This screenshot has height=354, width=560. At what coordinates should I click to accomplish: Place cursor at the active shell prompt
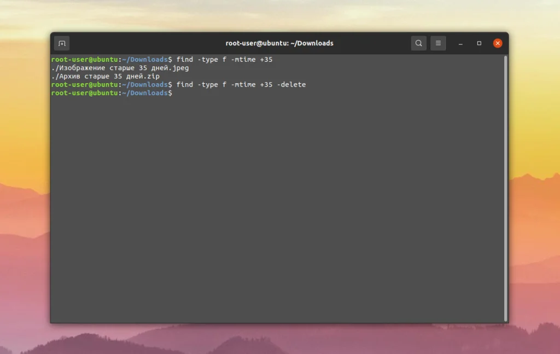pos(172,93)
